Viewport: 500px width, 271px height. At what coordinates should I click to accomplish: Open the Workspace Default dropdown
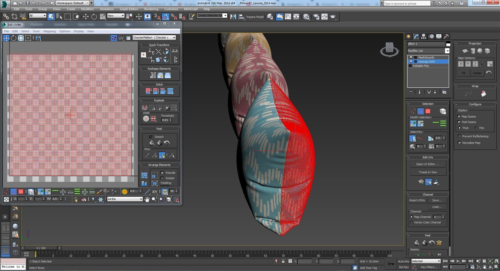pos(73,3)
